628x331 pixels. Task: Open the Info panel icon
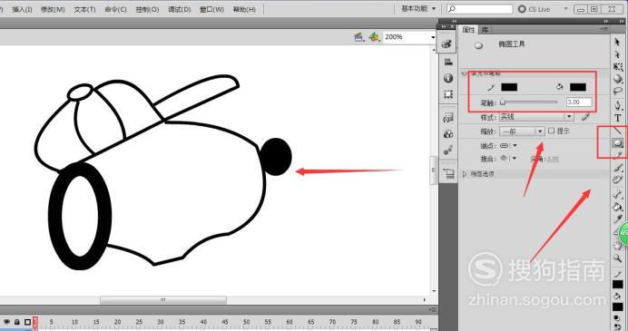[x=448, y=78]
